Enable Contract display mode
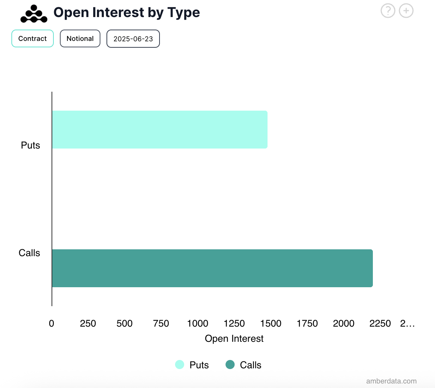Screen dimensions: 435x388 click(x=32, y=38)
